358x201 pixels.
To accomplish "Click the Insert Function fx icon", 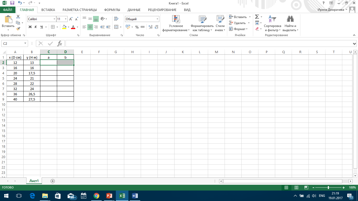I will (60, 43).
